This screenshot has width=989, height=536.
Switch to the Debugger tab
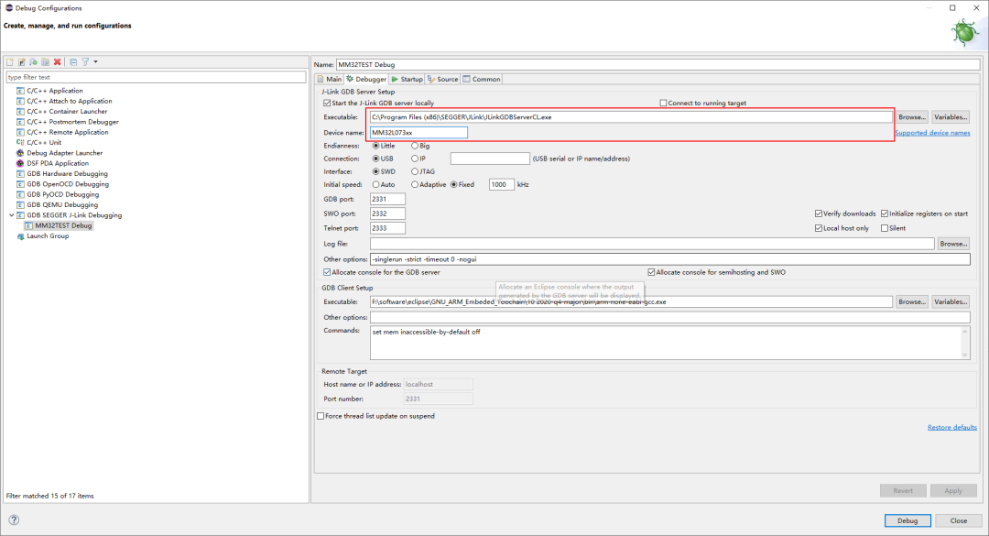tap(365, 80)
